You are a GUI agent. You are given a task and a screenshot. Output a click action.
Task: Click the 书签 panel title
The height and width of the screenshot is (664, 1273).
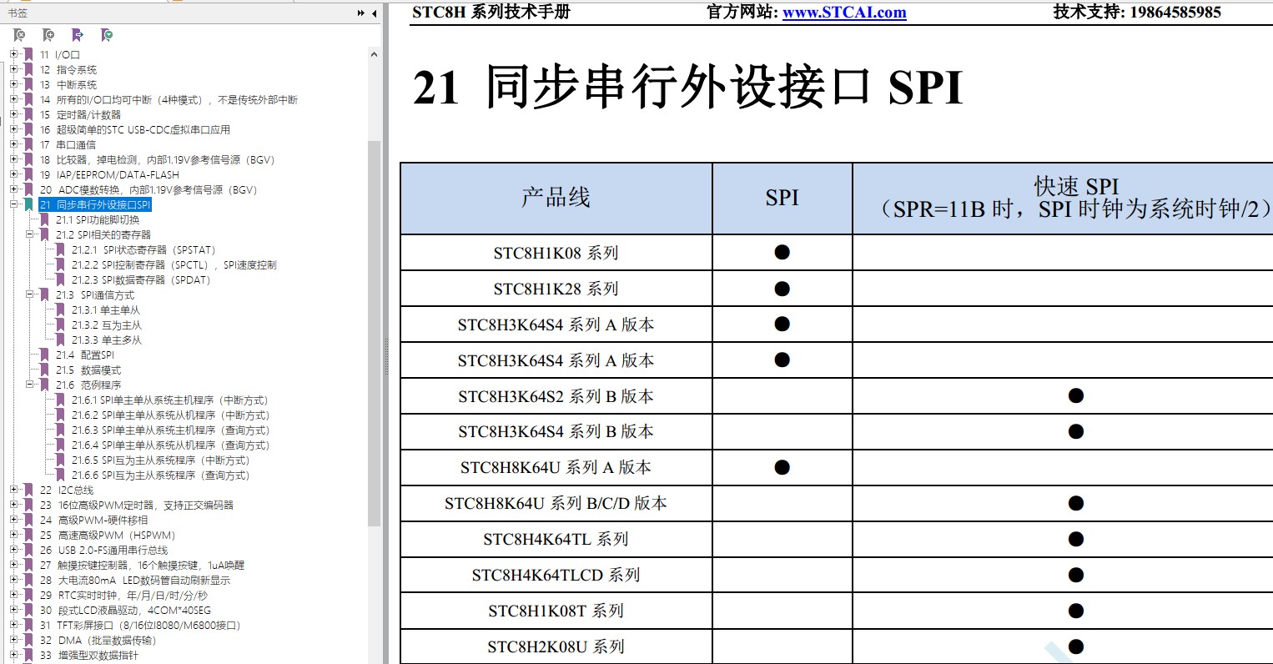[18, 13]
